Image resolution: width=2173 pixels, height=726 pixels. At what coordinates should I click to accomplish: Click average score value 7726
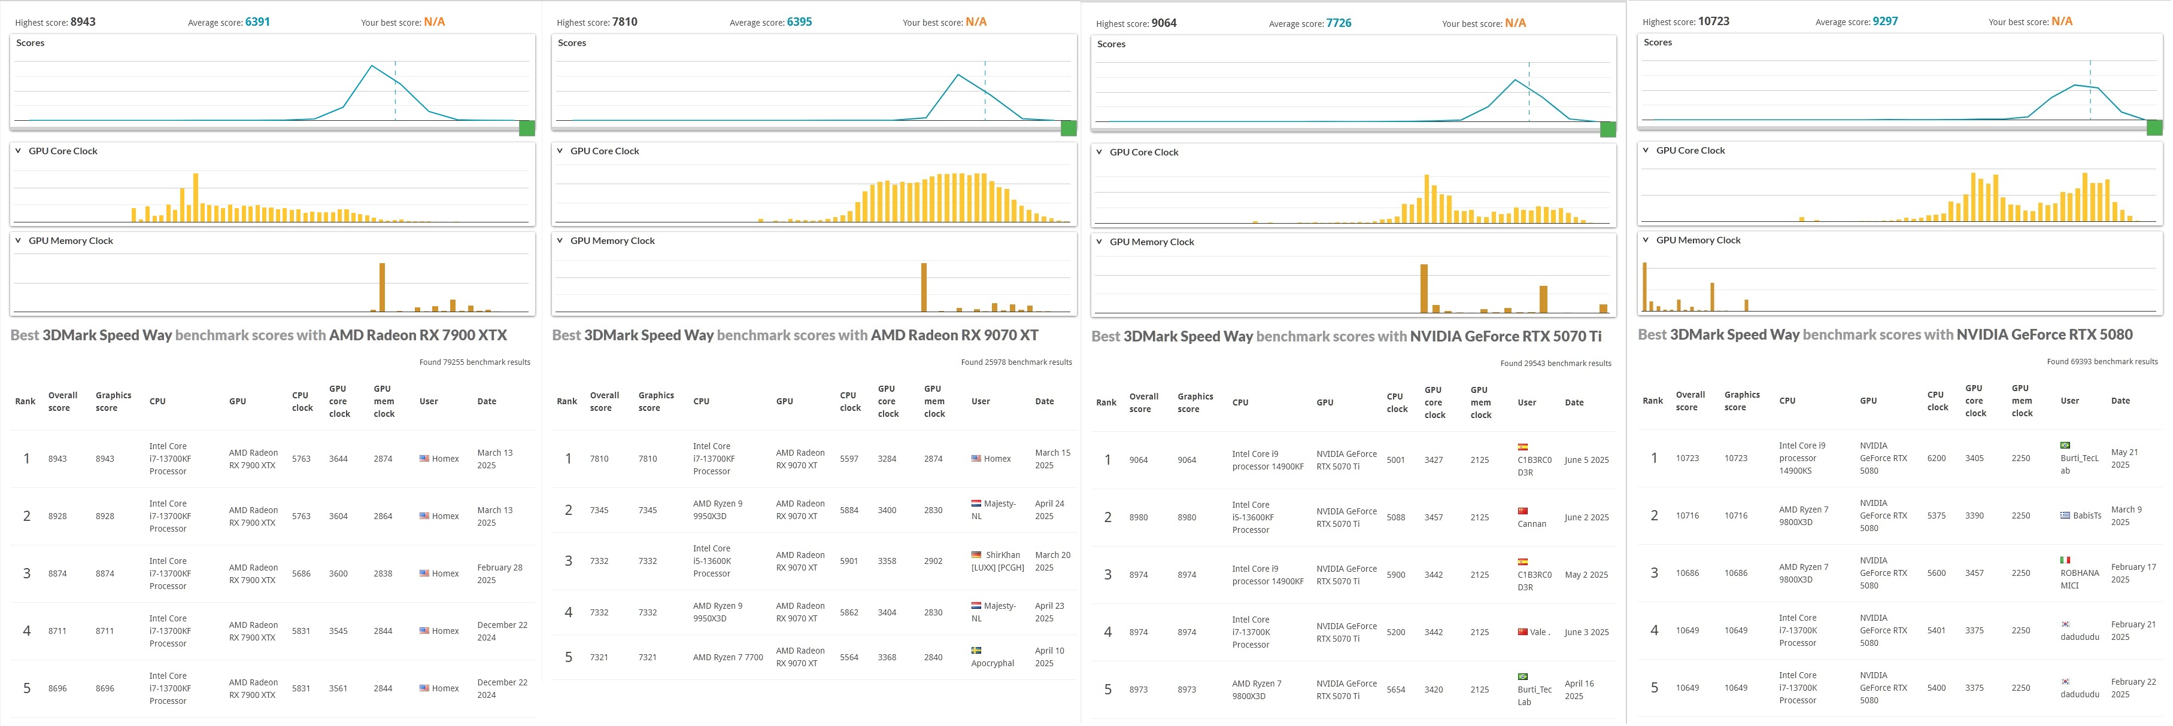(1339, 23)
